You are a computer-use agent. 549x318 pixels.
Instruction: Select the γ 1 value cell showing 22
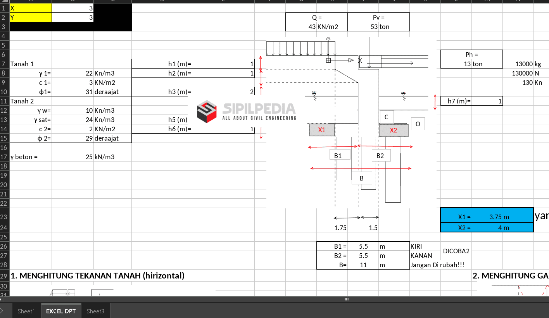(x=73, y=73)
